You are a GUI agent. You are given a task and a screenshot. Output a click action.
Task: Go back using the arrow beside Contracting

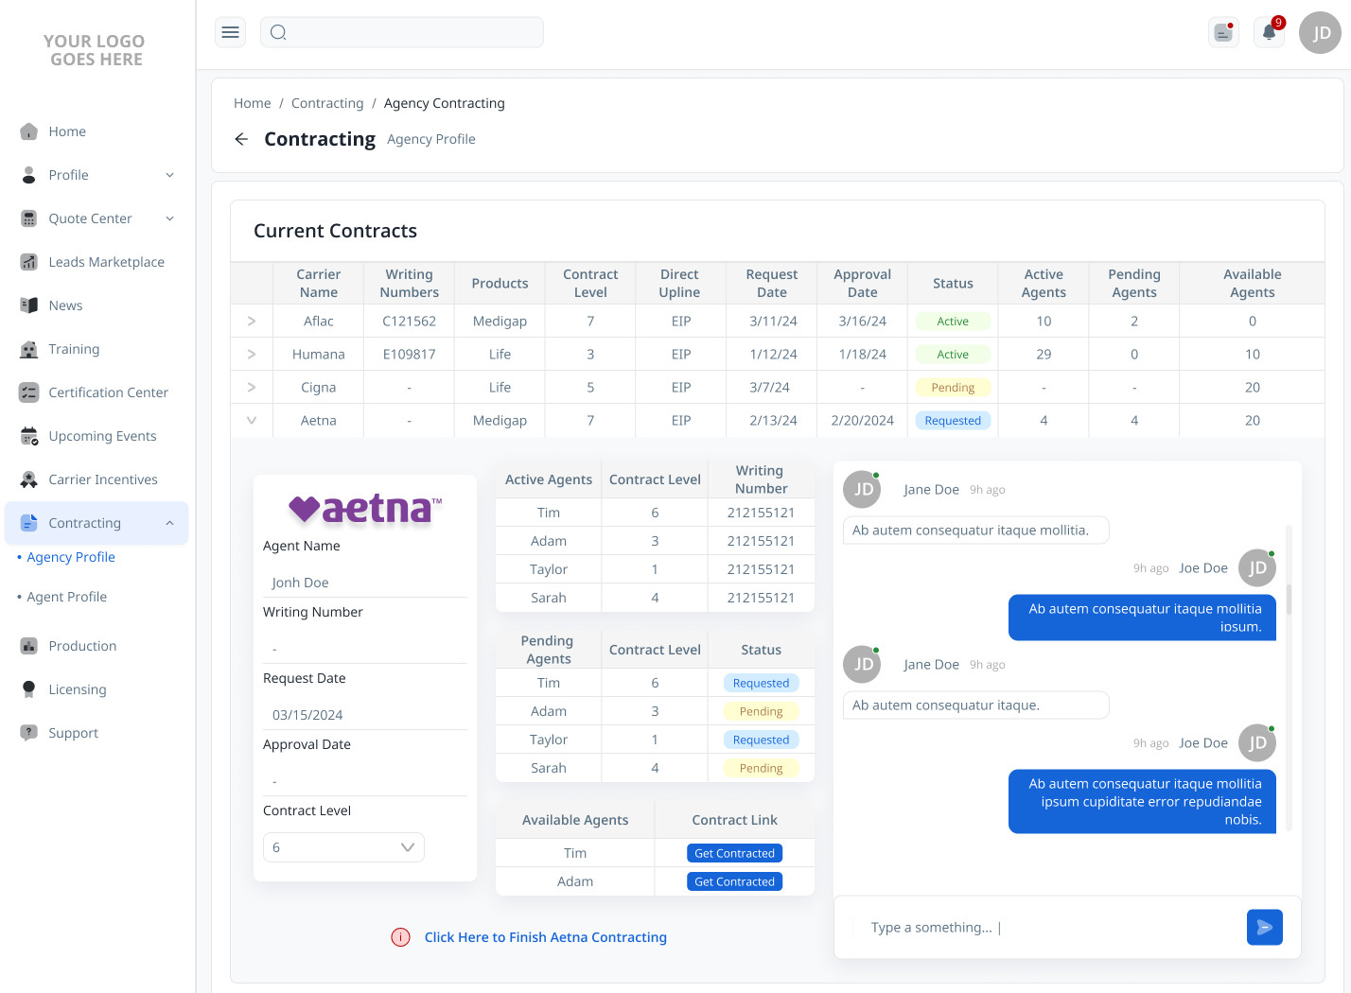point(241,139)
